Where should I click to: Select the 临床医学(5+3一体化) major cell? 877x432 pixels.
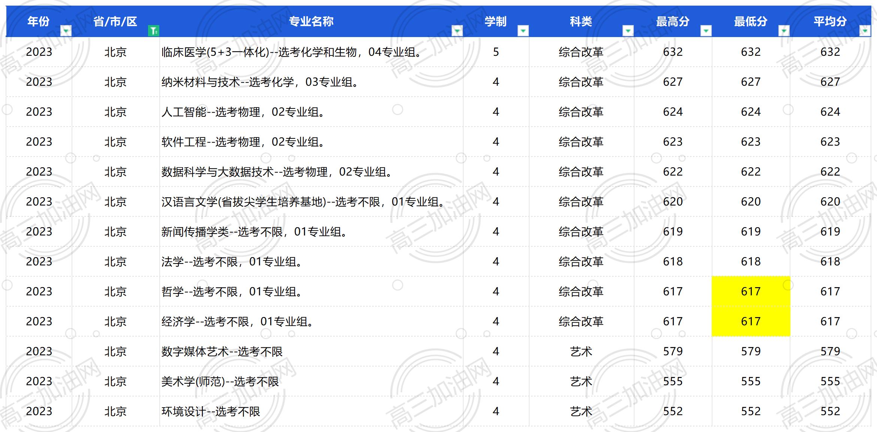pos(311,52)
